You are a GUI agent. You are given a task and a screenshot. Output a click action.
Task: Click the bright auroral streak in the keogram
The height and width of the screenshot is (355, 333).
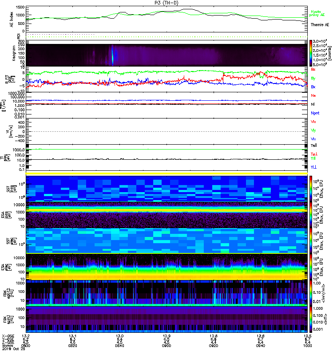tap(112, 55)
